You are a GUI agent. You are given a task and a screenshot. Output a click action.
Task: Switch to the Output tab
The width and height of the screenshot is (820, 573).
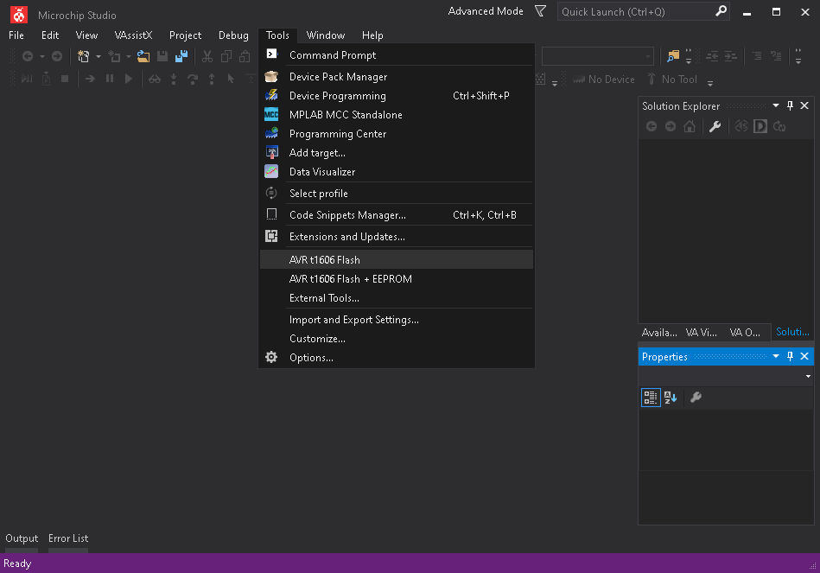coord(22,538)
